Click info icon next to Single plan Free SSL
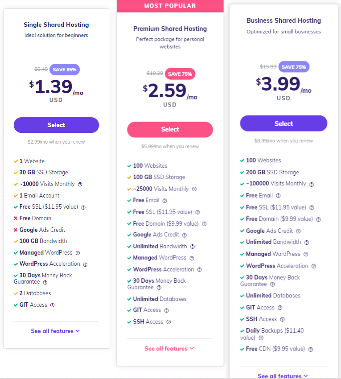The width and height of the screenshot is (341, 379). 83,207
